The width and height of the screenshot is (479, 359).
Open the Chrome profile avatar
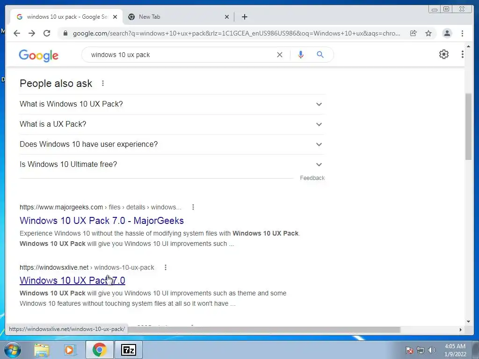(x=447, y=33)
